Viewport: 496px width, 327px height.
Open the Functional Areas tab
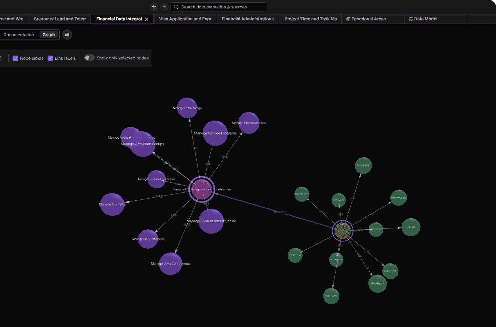366,19
